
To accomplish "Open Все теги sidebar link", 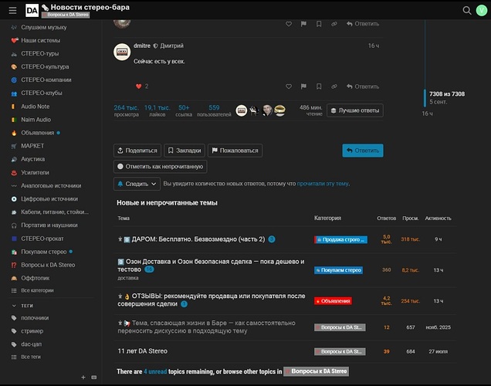I will coord(31,357).
